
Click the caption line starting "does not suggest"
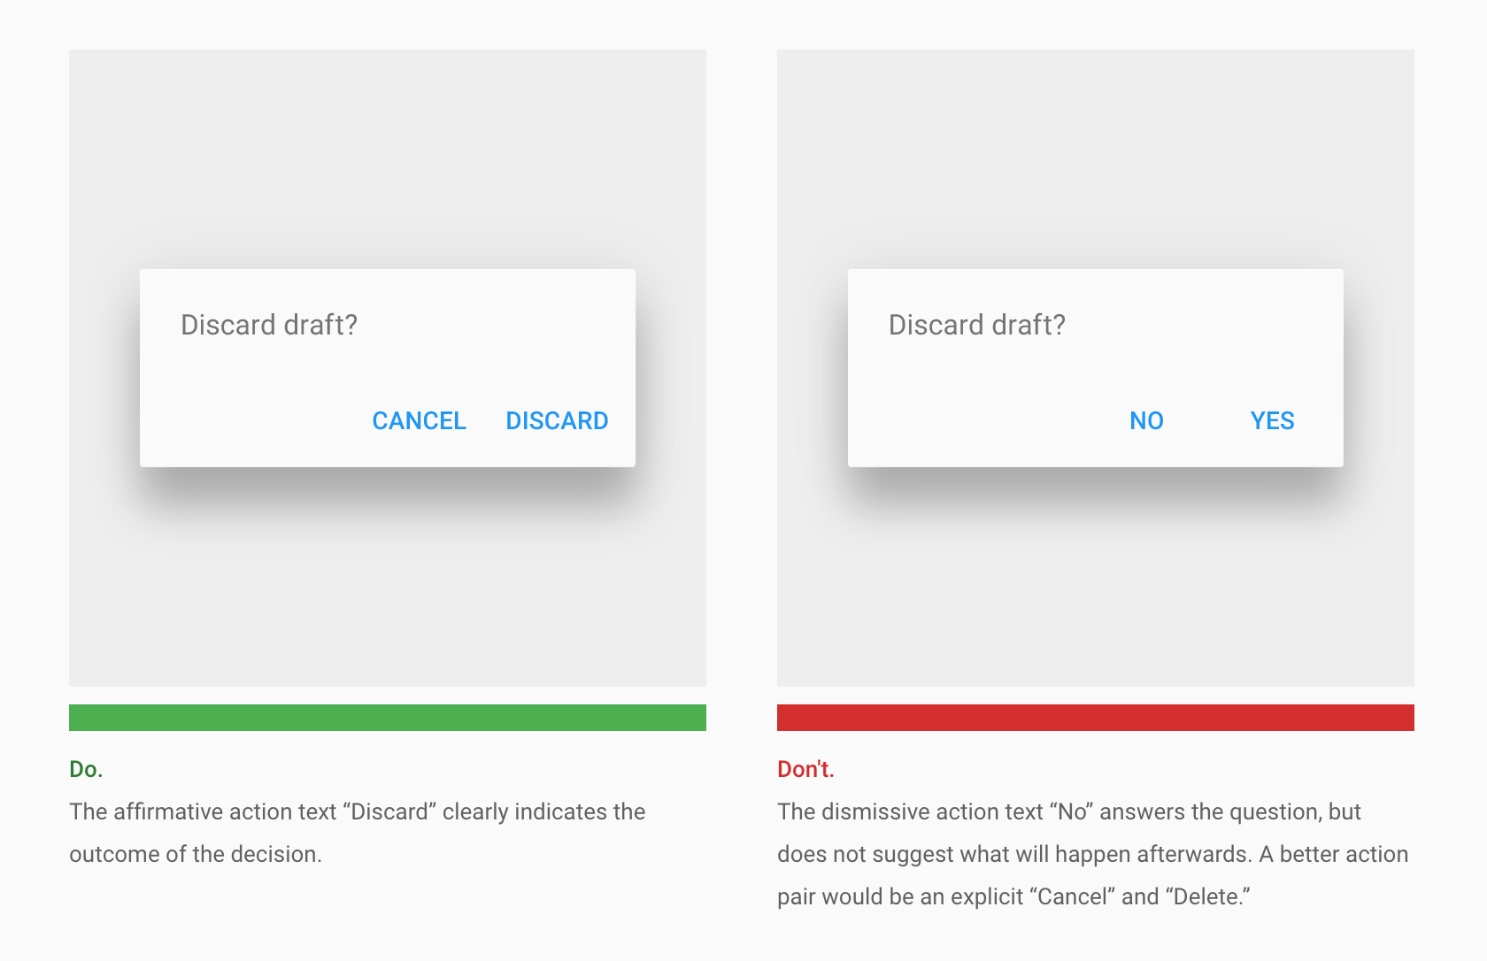(x=1092, y=854)
